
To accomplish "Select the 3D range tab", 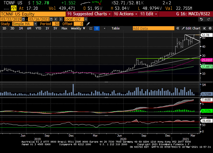I will click(x=12, y=28).
